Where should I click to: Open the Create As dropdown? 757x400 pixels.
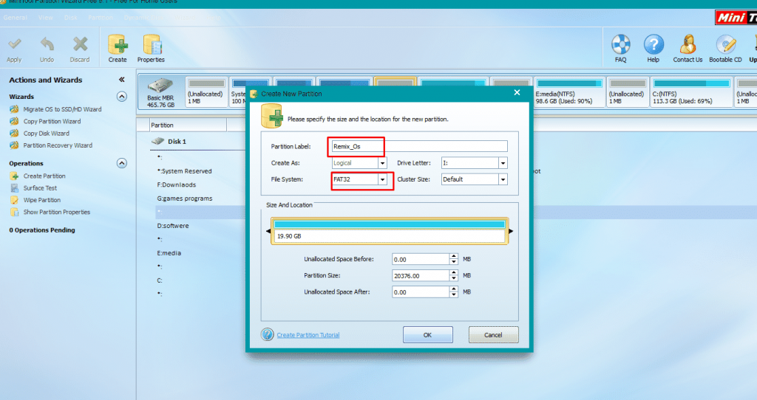click(x=382, y=163)
